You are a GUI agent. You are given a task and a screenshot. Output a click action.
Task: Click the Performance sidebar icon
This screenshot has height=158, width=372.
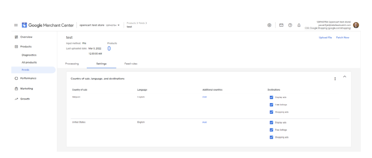pos(16,78)
